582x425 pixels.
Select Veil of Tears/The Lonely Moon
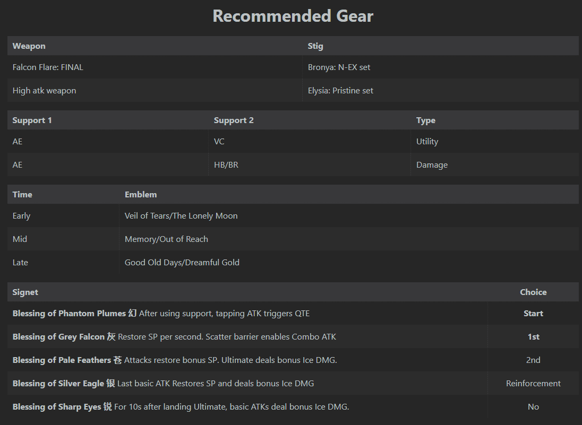click(181, 216)
